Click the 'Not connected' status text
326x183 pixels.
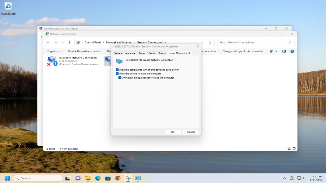point(68,61)
